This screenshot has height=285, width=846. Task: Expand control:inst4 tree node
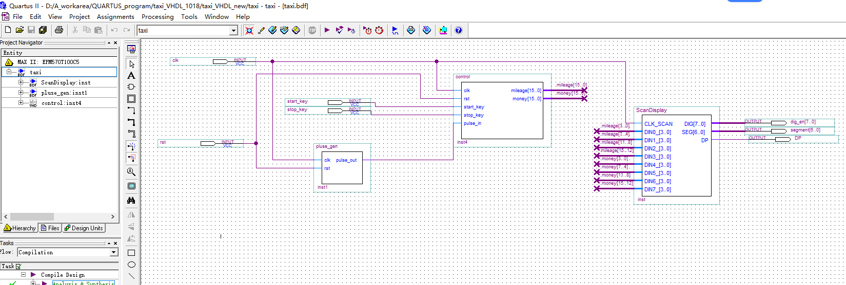21,103
